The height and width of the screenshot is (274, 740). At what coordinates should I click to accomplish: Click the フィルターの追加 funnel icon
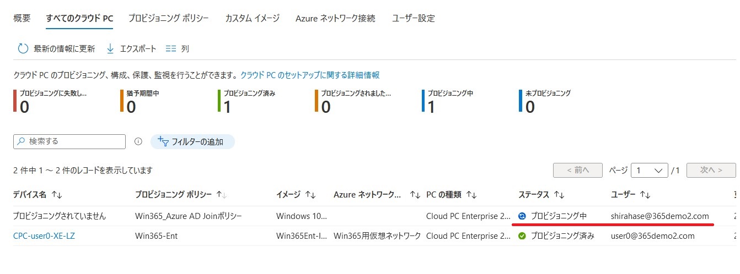pos(163,141)
